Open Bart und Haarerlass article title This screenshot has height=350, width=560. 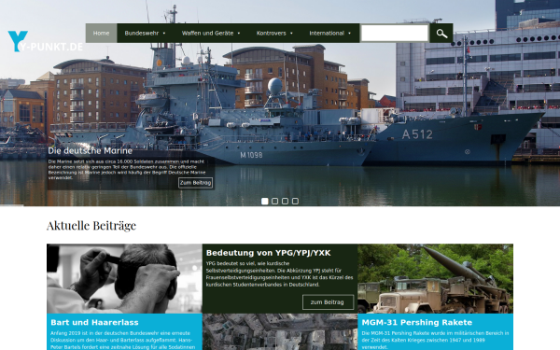94,322
